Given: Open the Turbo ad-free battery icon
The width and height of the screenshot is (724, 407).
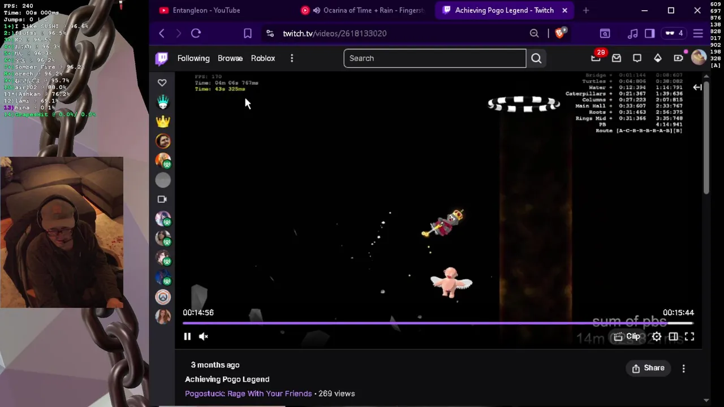Looking at the screenshot, I should pyautogui.click(x=679, y=58).
